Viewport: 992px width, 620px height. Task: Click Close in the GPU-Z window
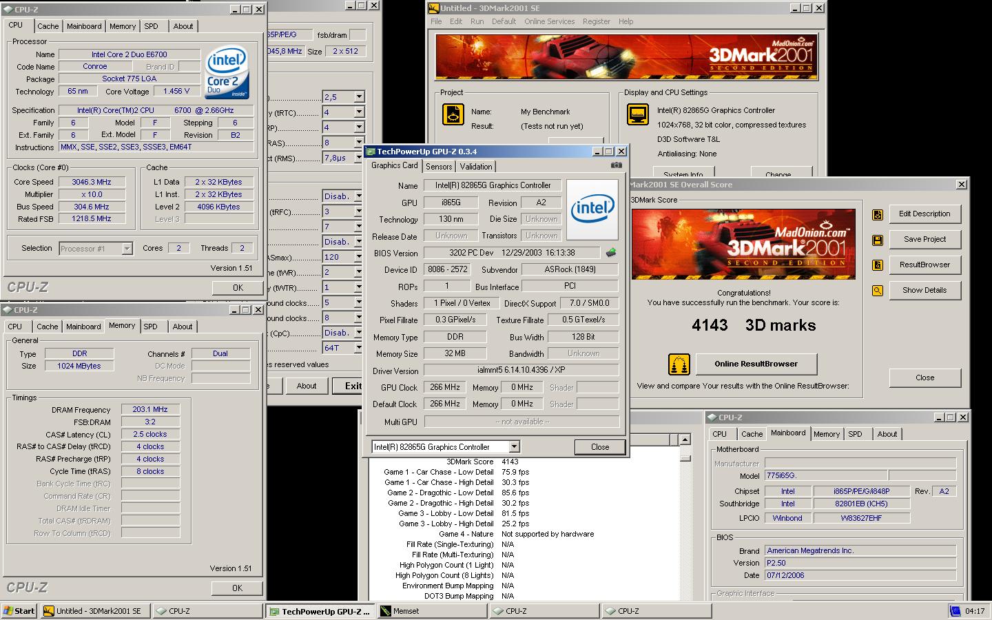(x=600, y=447)
